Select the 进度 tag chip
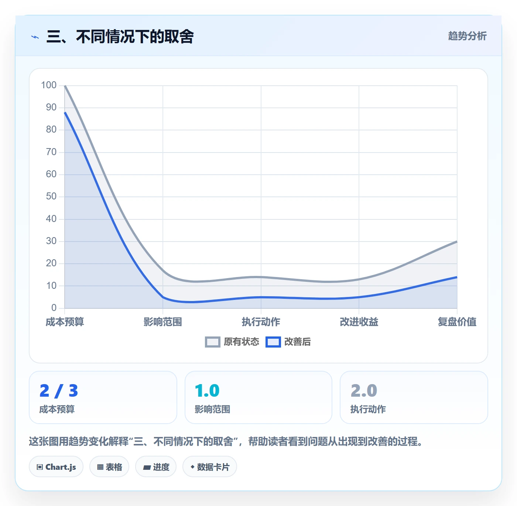Viewport: 517px width, 506px height. pos(156,467)
